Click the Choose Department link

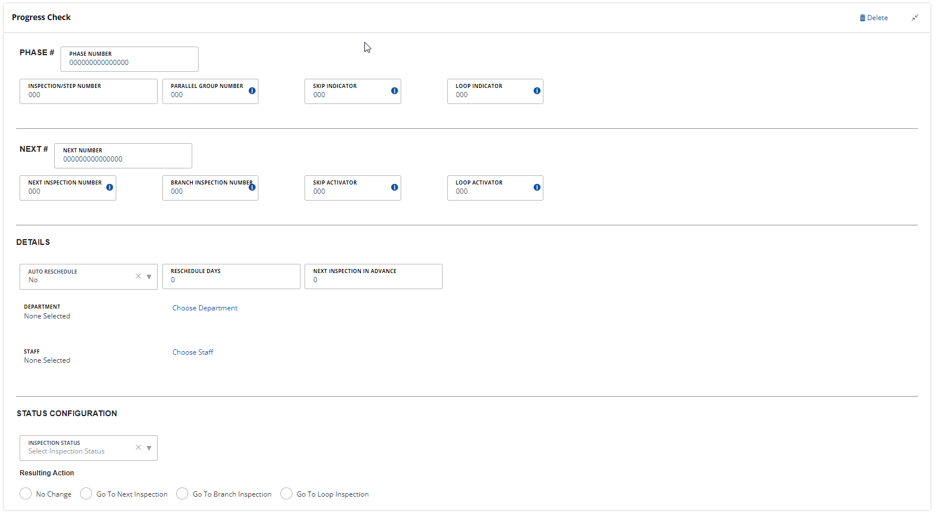click(x=205, y=308)
